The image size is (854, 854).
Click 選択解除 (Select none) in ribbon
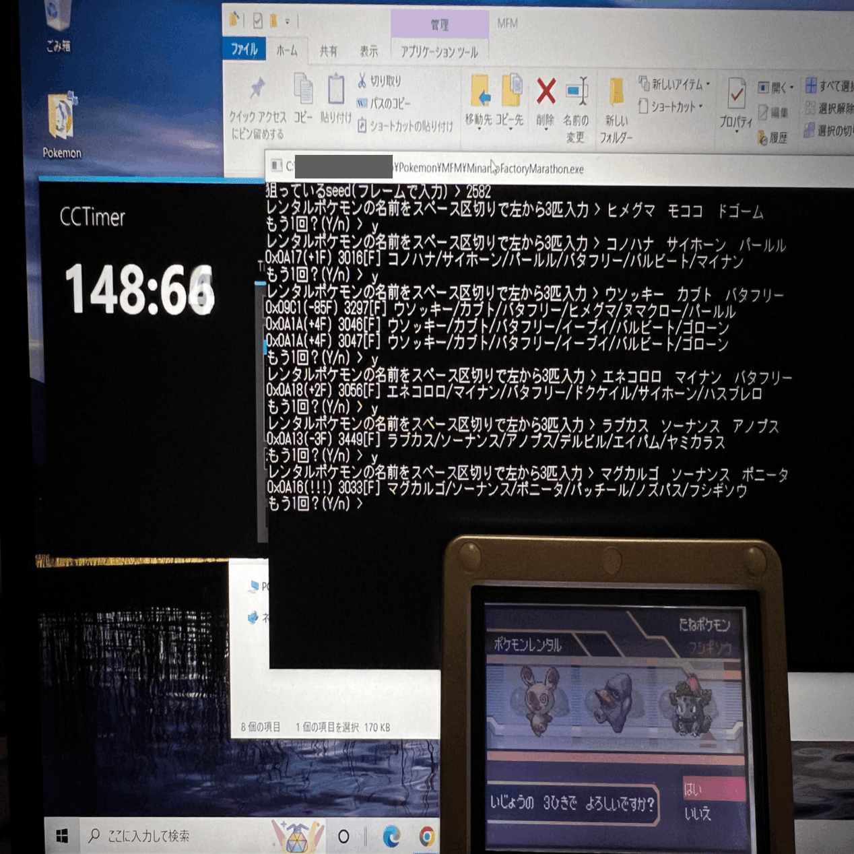click(830, 108)
